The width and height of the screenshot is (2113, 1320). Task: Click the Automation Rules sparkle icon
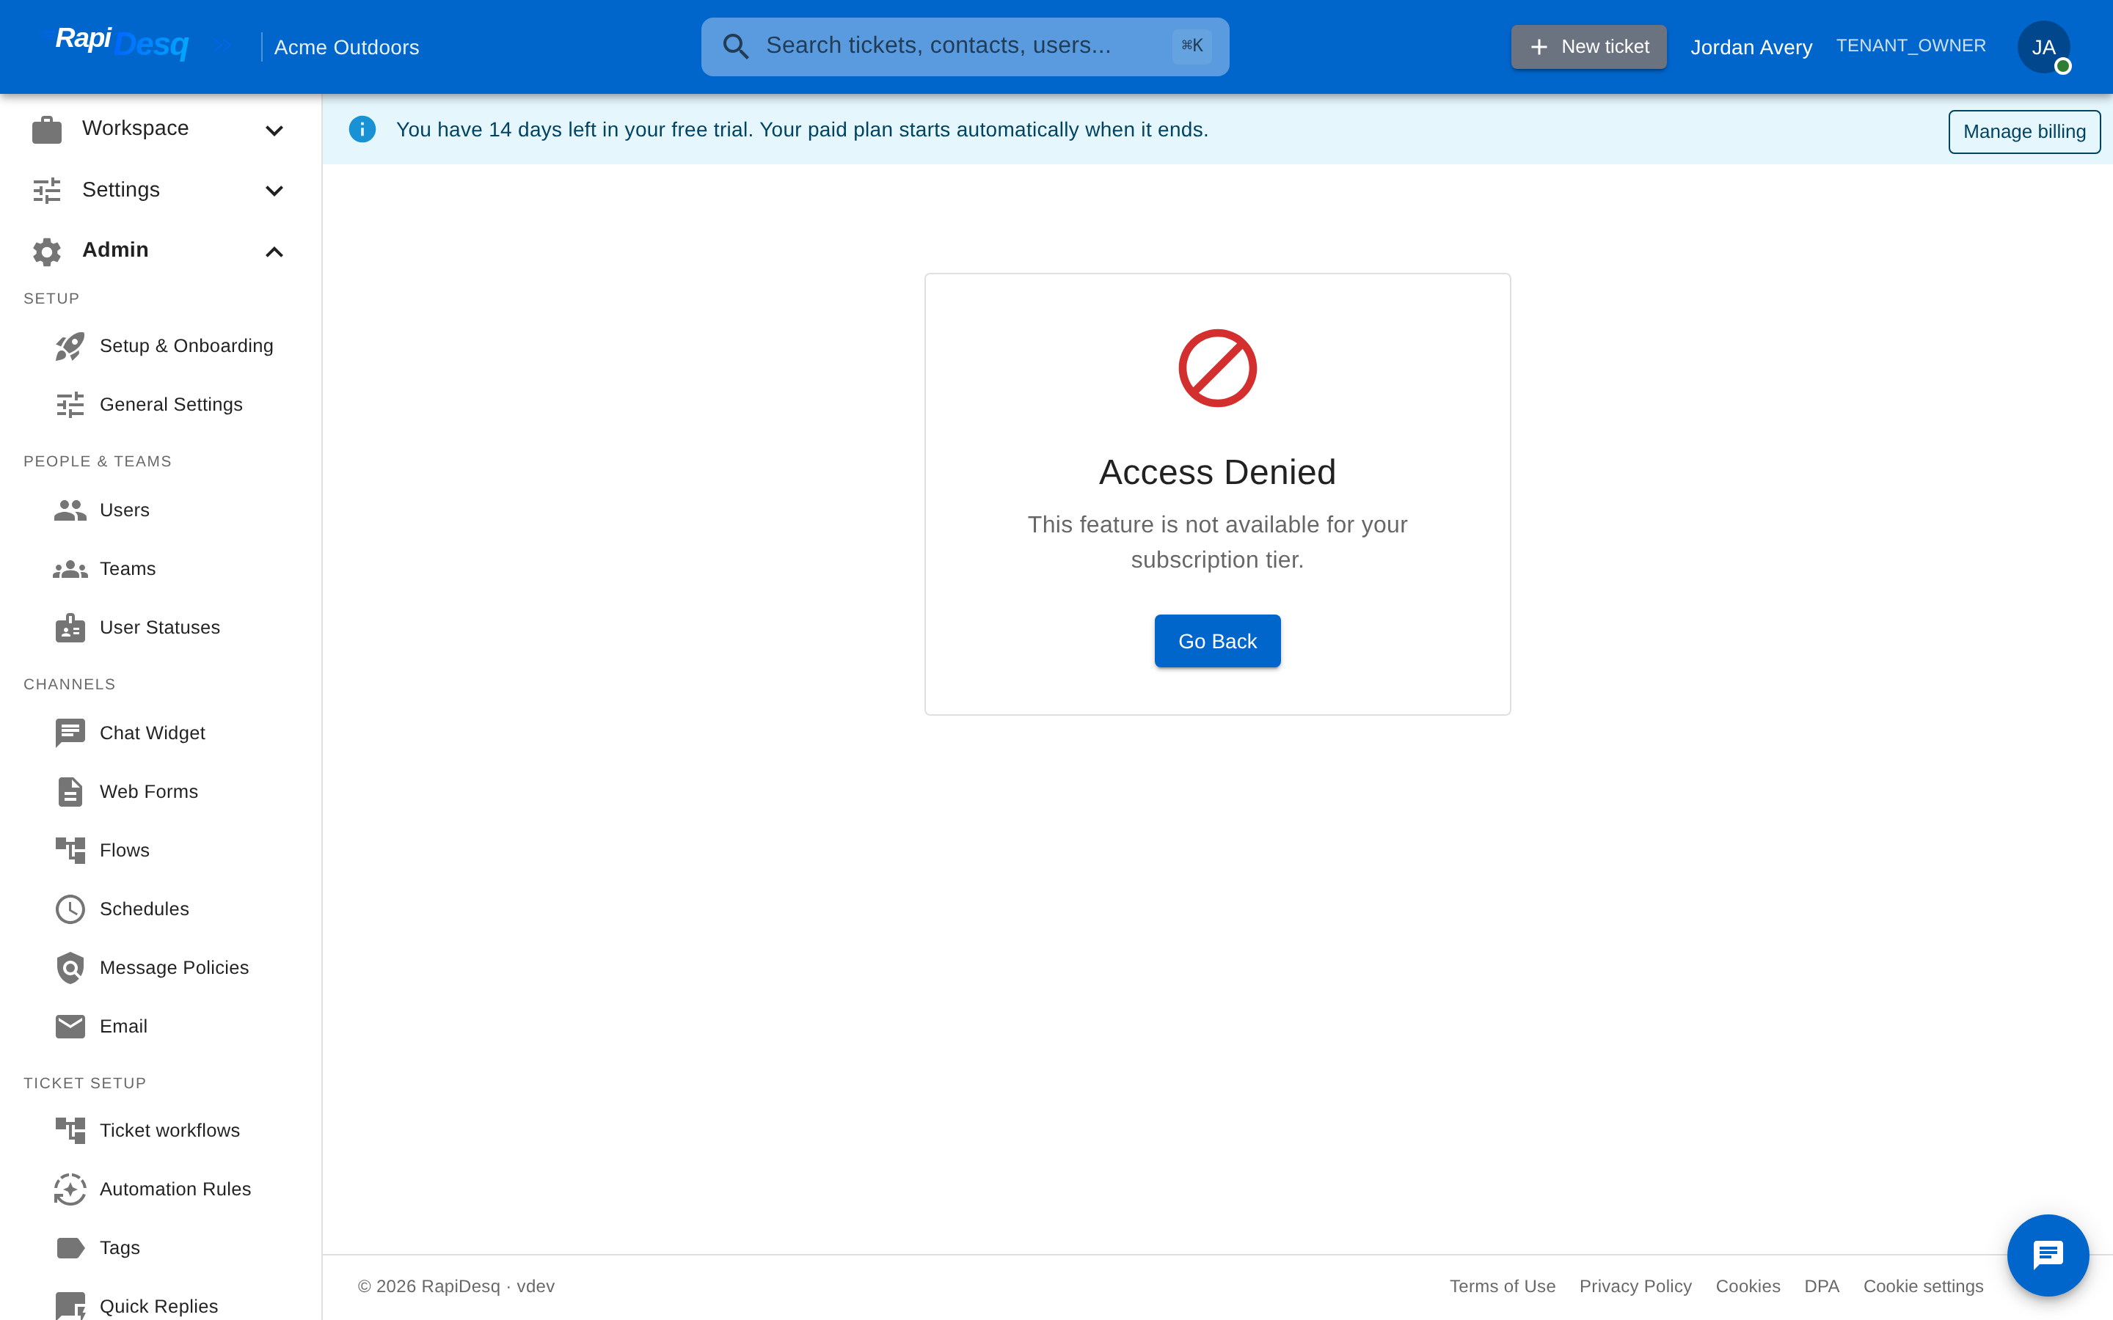[70, 1189]
